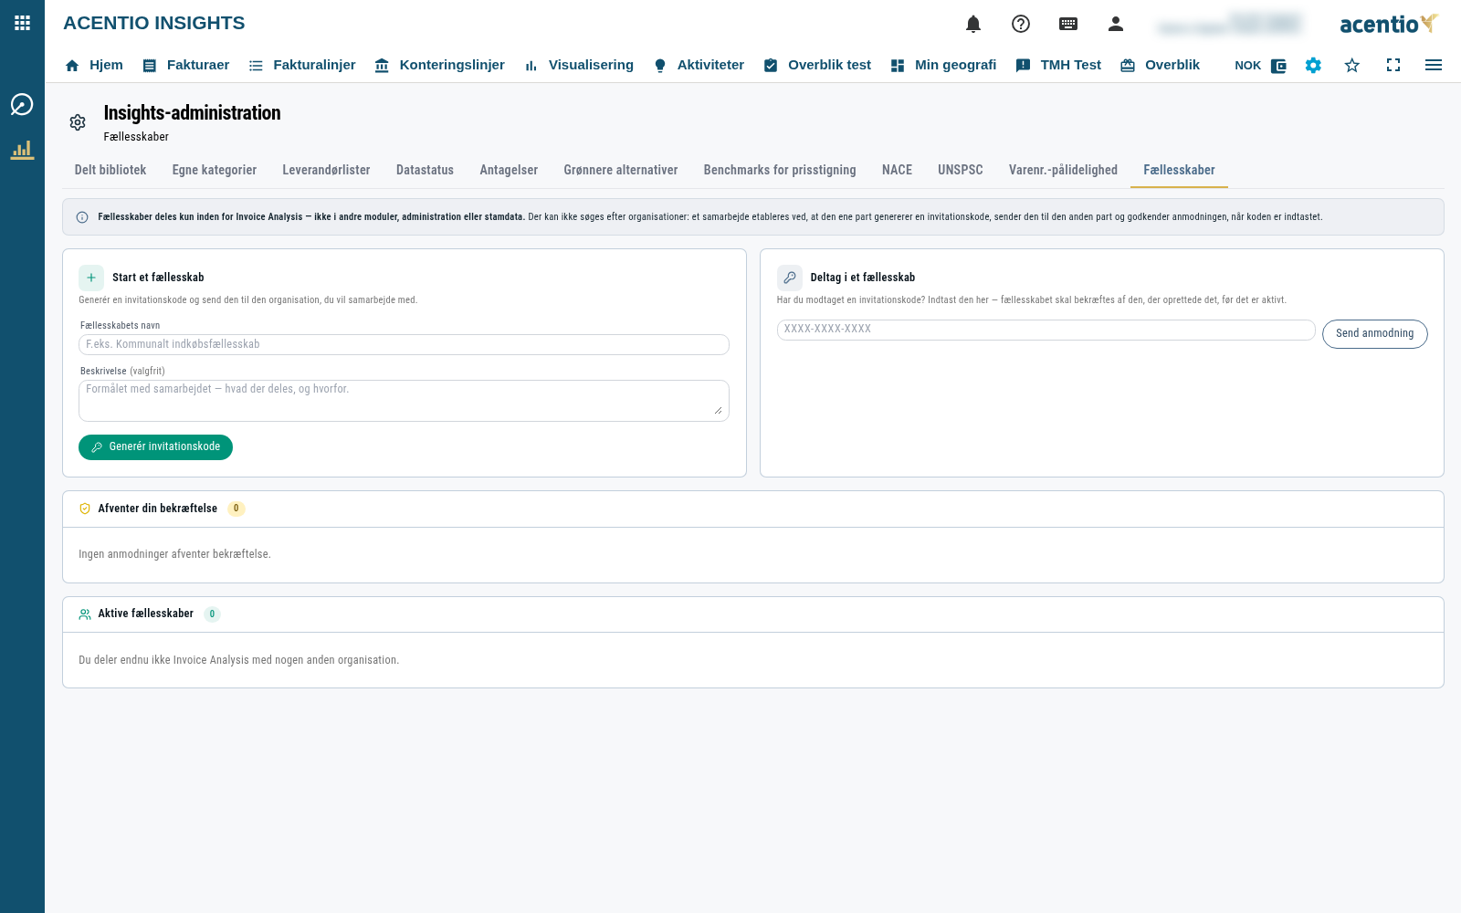
Task: Switch to the Delt bibliotek tab
Action: coord(110,171)
